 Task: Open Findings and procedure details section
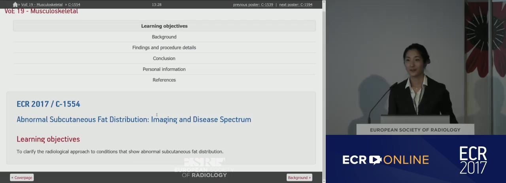coord(164,47)
